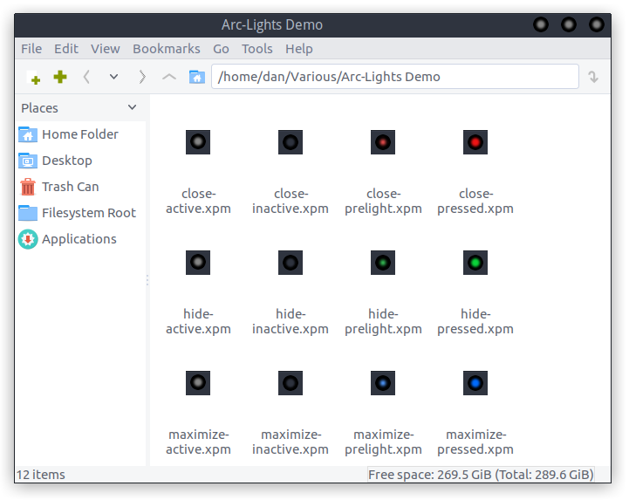The width and height of the screenshot is (629, 500).
Task: Select Home Folder in Places
Action: point(81,134)
